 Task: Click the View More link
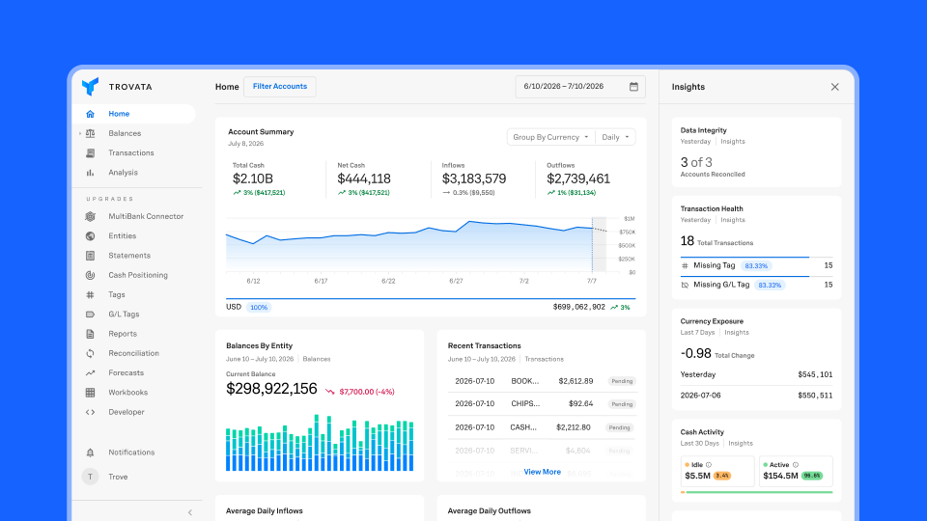(542, 472)
